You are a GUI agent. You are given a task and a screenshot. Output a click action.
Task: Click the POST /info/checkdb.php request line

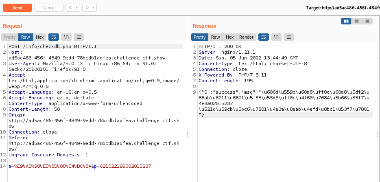click(x=52, y=46)
